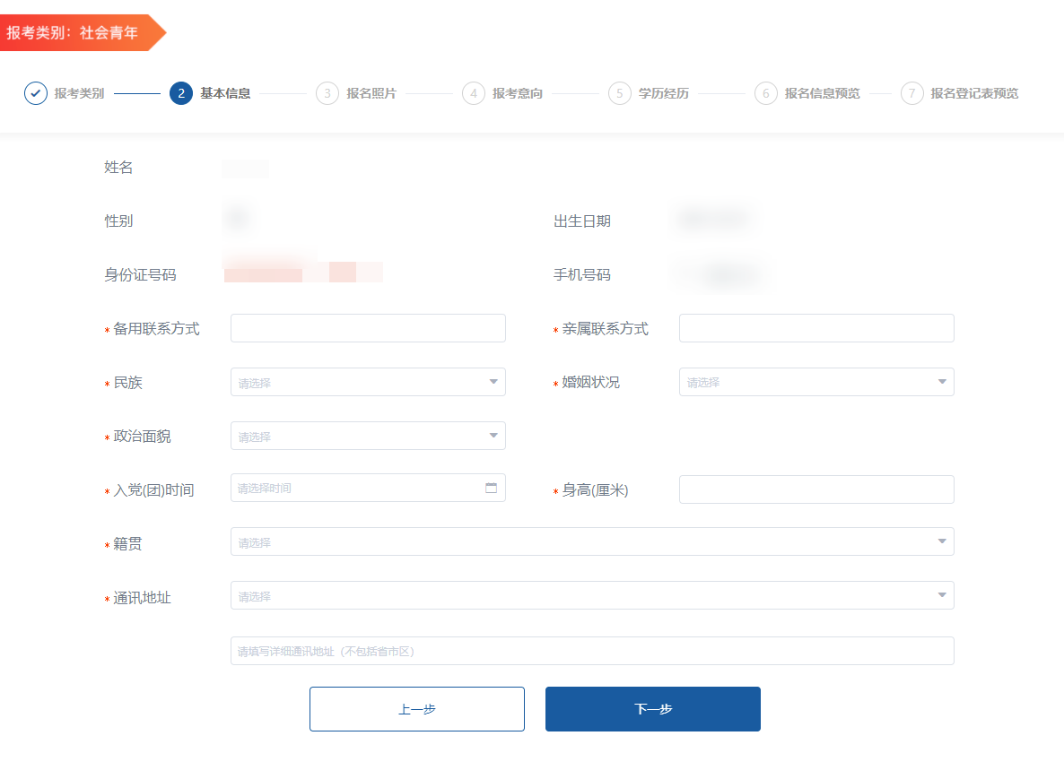Click step 5 circle for 学历经历

click(620, 93)
